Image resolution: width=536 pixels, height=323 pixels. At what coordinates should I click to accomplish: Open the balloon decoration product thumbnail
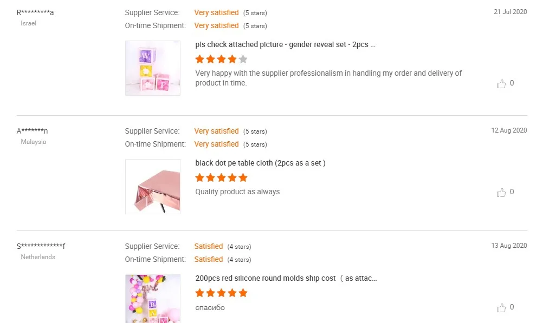153,299
